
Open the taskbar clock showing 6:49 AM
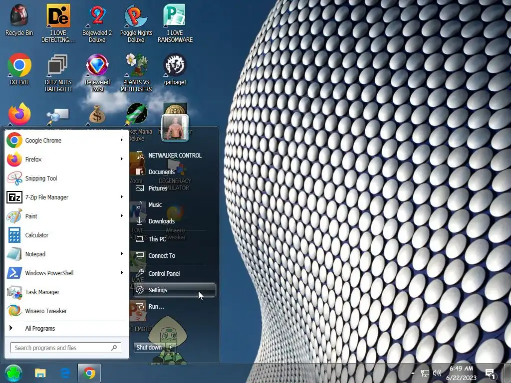tap(461, 373)
